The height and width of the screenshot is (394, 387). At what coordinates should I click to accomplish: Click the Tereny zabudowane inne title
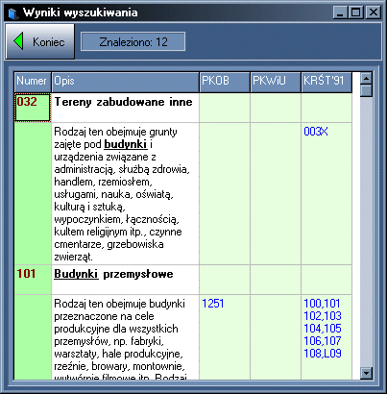pyautogui.click(x=124, y=102)
